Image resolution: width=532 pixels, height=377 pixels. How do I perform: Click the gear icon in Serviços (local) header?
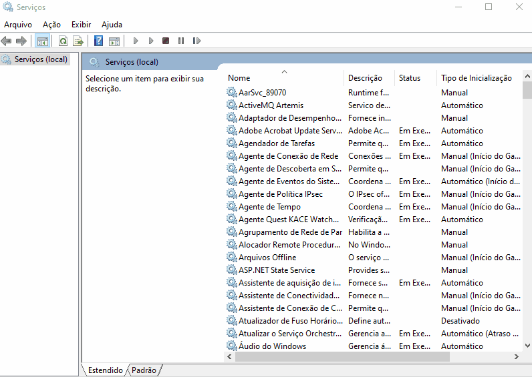click(94, 62)
